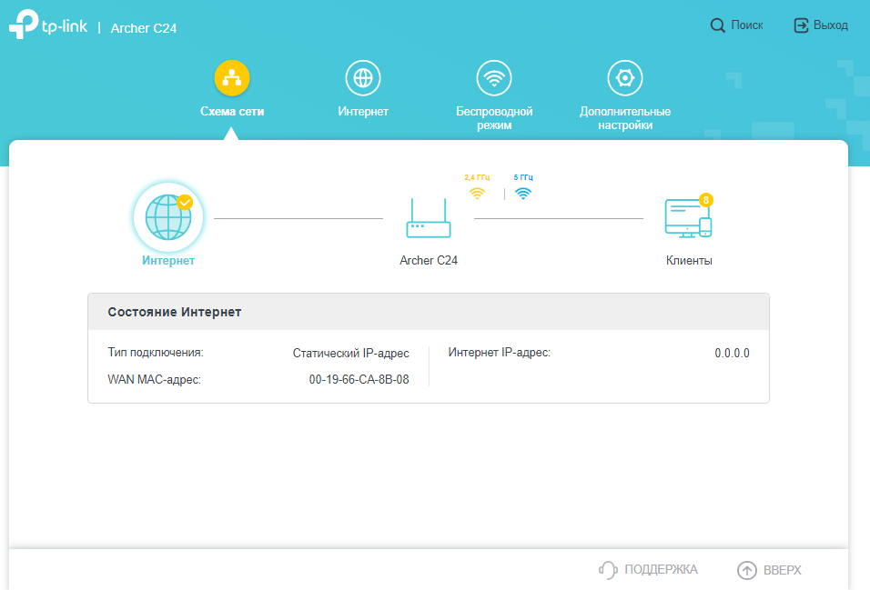The width and height of the screenshot is (870, 590).
Task: Open the Клиенты devices icon
Action: pos(687,219)
